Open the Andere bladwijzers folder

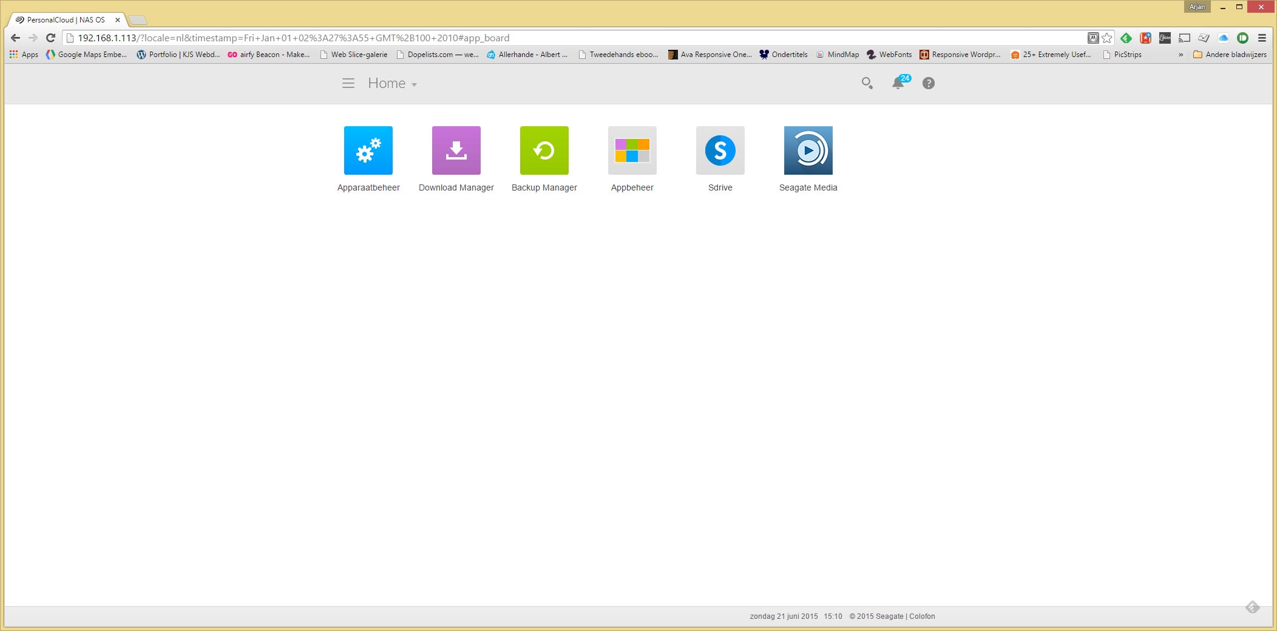(1230, 55)
